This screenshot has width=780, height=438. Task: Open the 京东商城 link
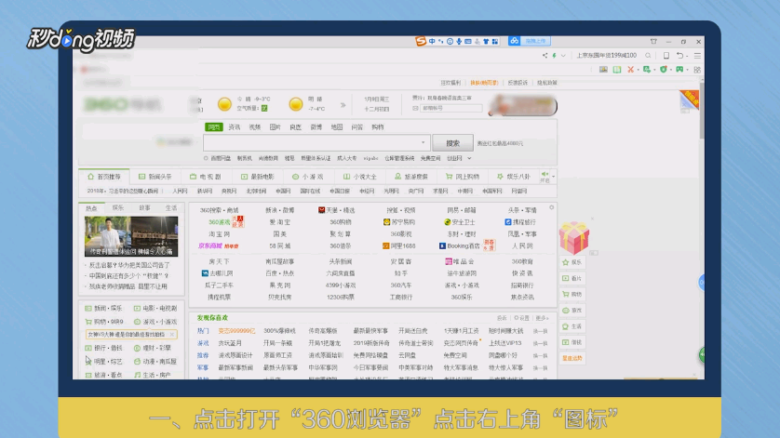210,246
